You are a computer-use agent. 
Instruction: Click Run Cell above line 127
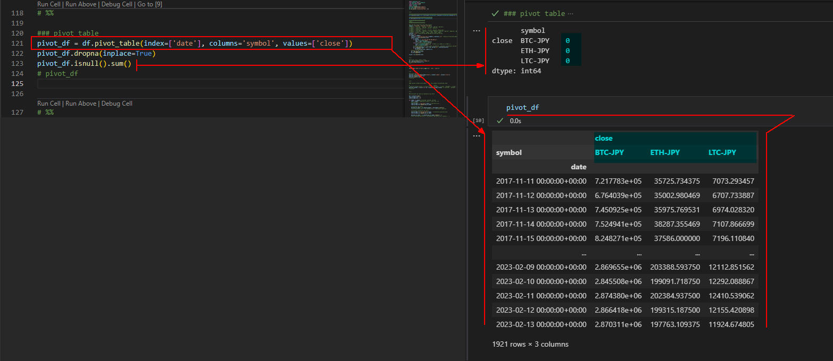tap(49, 104)
